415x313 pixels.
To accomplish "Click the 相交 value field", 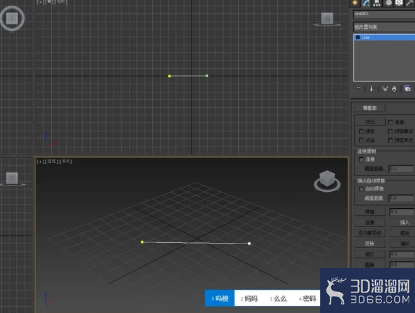I will 402,254.
